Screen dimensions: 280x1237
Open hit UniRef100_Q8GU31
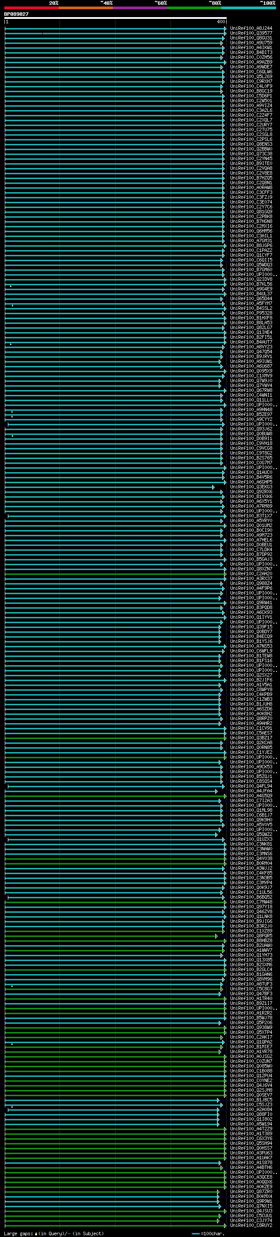tap(251, 38)
